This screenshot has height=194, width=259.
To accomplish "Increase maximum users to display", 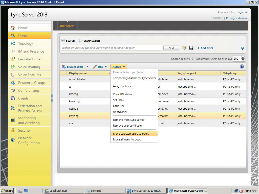I will (x=243, y=57).
